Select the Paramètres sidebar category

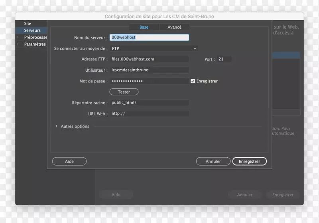coord(35,44)
